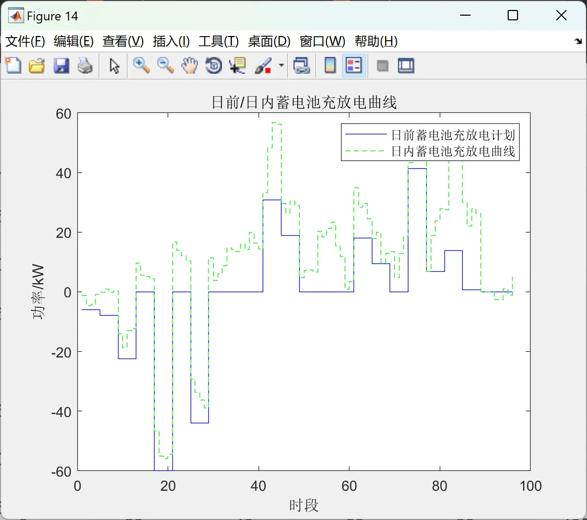Click the y-axis label 功率/kW
This screenshot has height=520, width=587.
38,292
